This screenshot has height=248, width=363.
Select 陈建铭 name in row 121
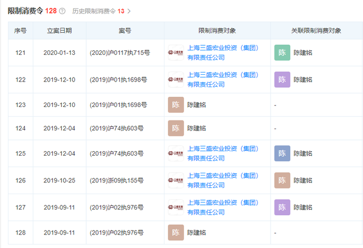point(303,53)
